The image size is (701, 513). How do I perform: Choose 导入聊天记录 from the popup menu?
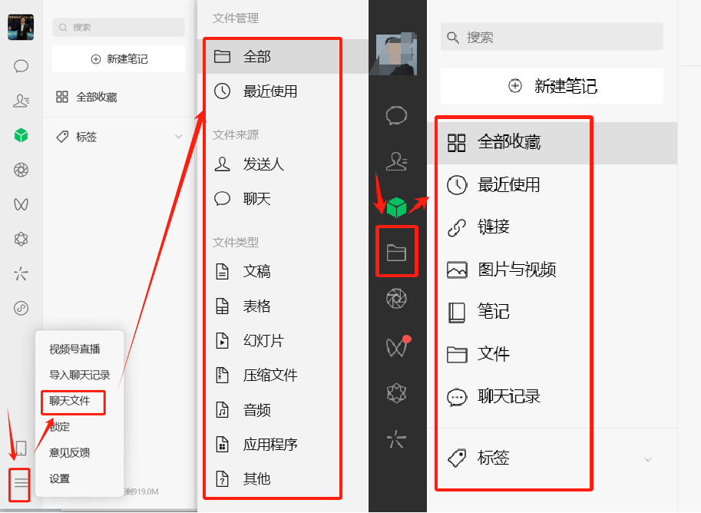click(x=80, y=375)
